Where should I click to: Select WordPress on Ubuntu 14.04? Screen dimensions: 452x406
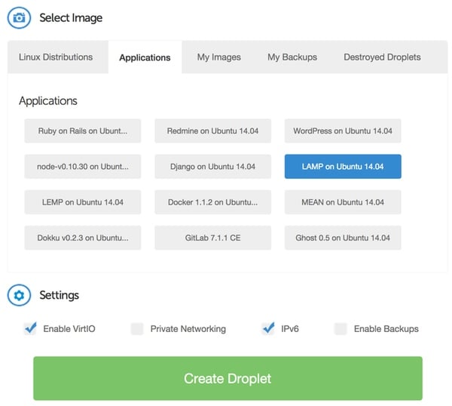pos(343,131)
